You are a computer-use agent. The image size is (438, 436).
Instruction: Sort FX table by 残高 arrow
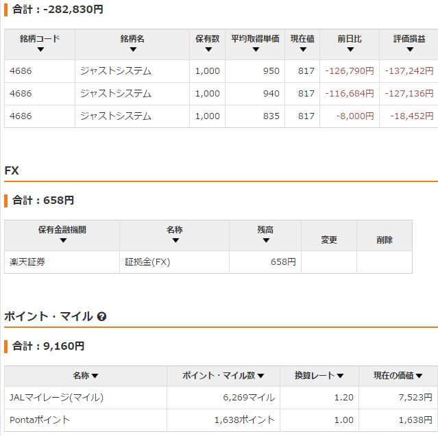click(265, 241)
